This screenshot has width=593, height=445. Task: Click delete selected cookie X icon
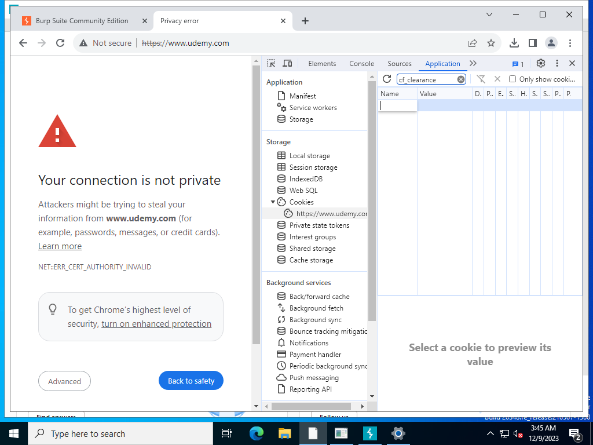click(497, 79)
